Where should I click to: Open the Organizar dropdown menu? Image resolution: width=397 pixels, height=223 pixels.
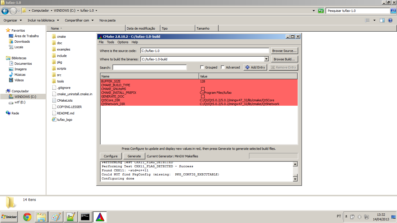[12, 20]
